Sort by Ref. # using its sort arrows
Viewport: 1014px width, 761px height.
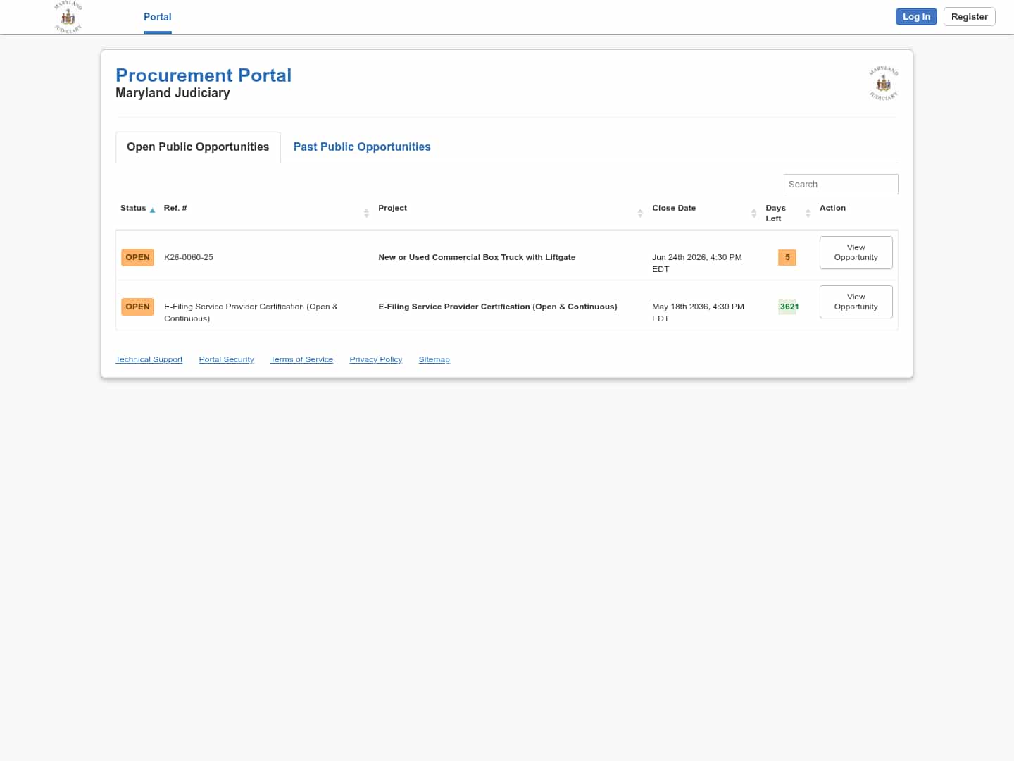coord(366,213)
